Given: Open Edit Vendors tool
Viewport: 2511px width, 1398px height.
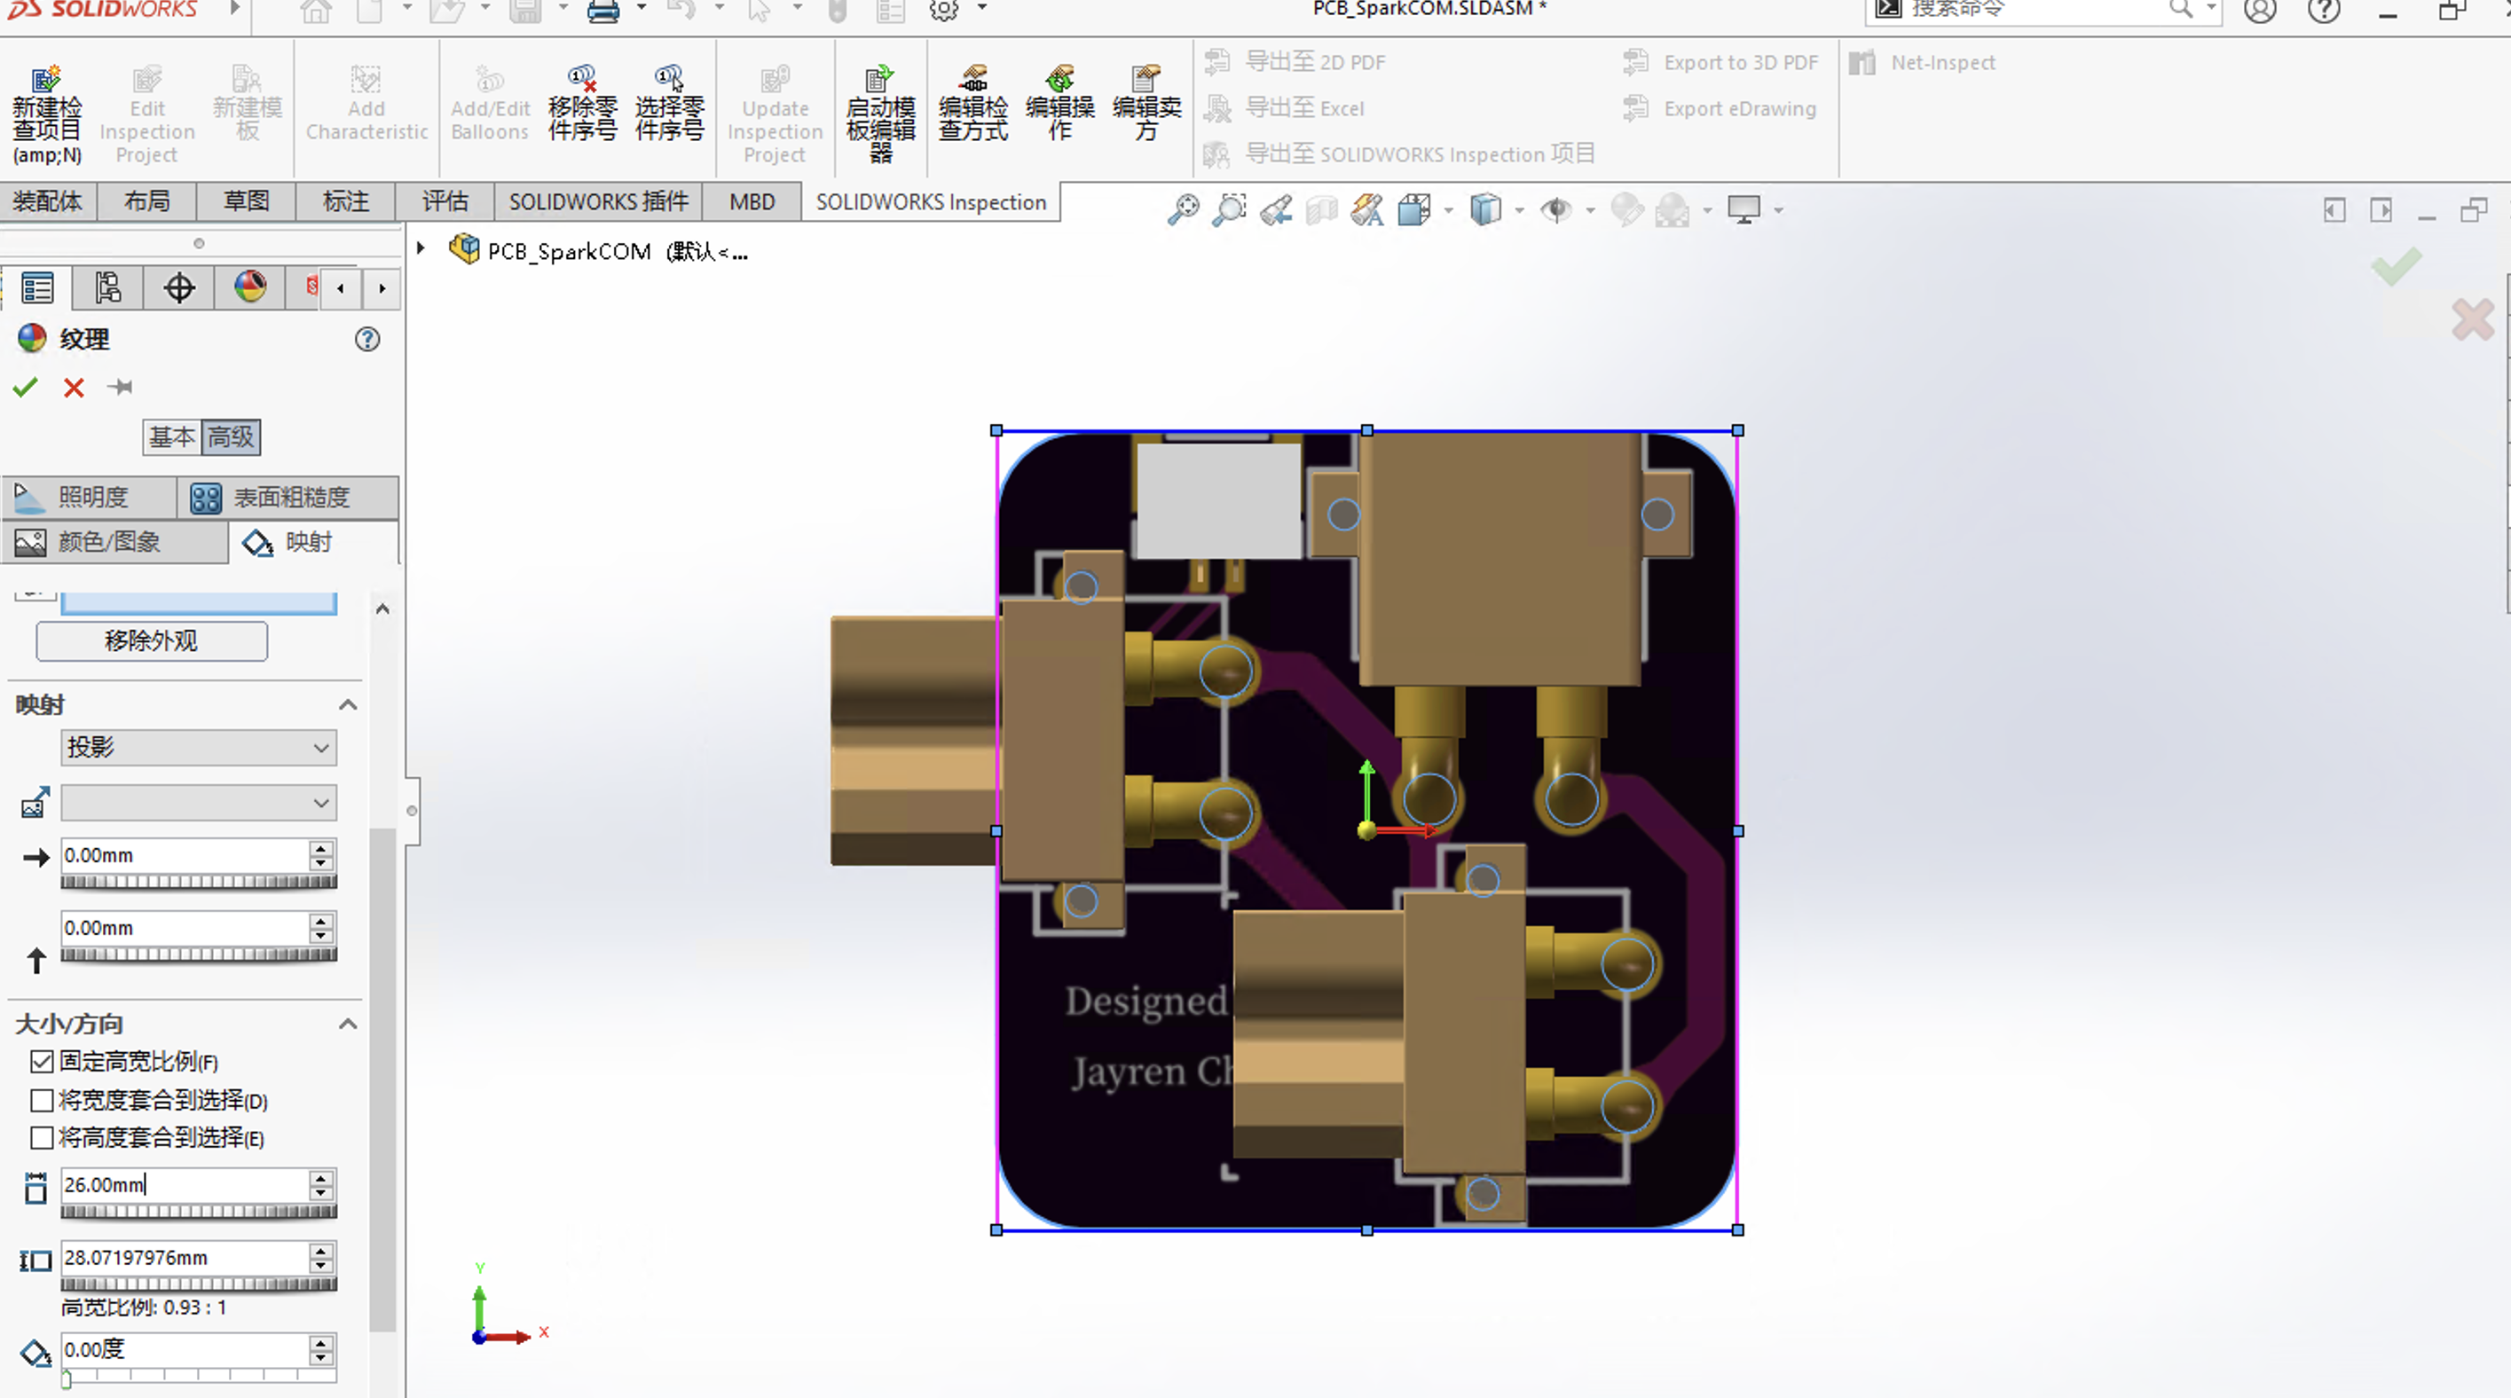Looking at the screenshot, I should pos(1146,102).
